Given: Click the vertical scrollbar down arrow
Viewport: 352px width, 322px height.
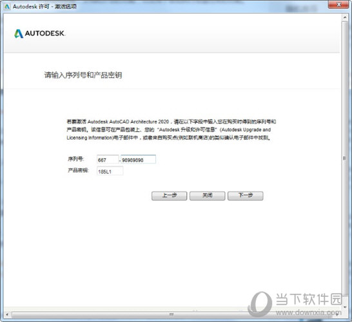Looking at the screenshot, I should click(345, 307).
